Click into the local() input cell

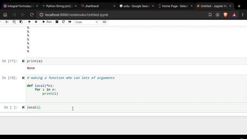pos(136,107)
